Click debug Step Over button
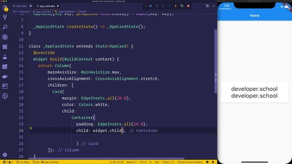The image size is (292, 164). 157,6
